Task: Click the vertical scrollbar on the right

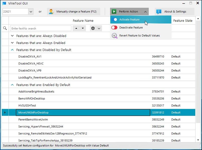Action: (199, 75)
